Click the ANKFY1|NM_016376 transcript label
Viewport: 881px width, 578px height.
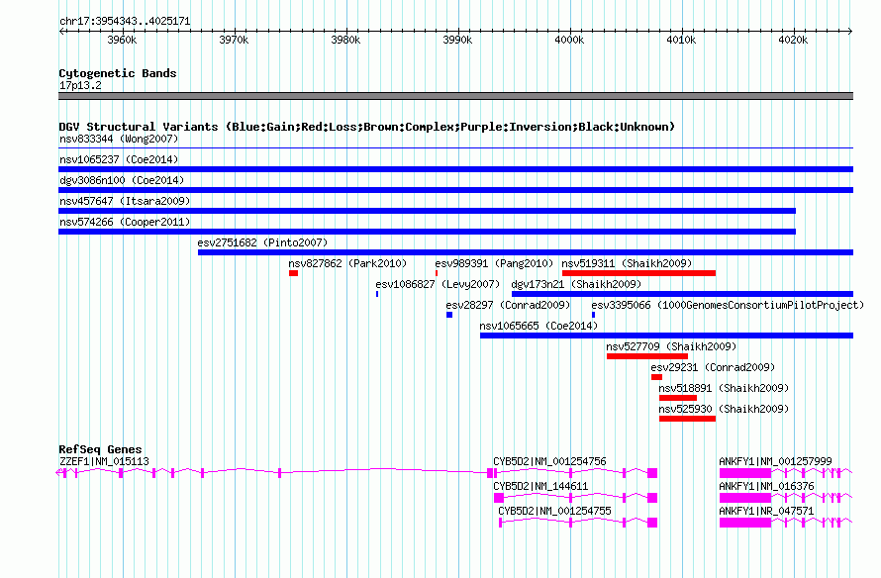[766, 486]
